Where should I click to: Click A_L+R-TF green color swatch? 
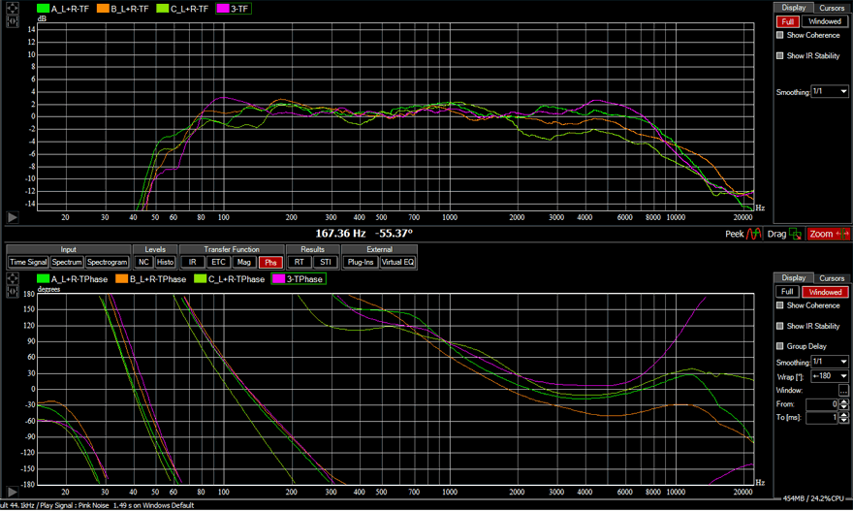(x=43, y=9)
